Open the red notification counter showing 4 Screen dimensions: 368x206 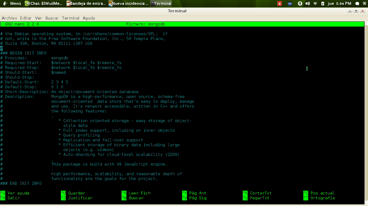[279, 3]
